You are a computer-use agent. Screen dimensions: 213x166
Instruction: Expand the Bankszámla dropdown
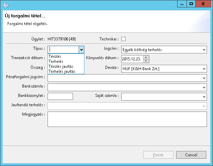(x=204, y=87)
